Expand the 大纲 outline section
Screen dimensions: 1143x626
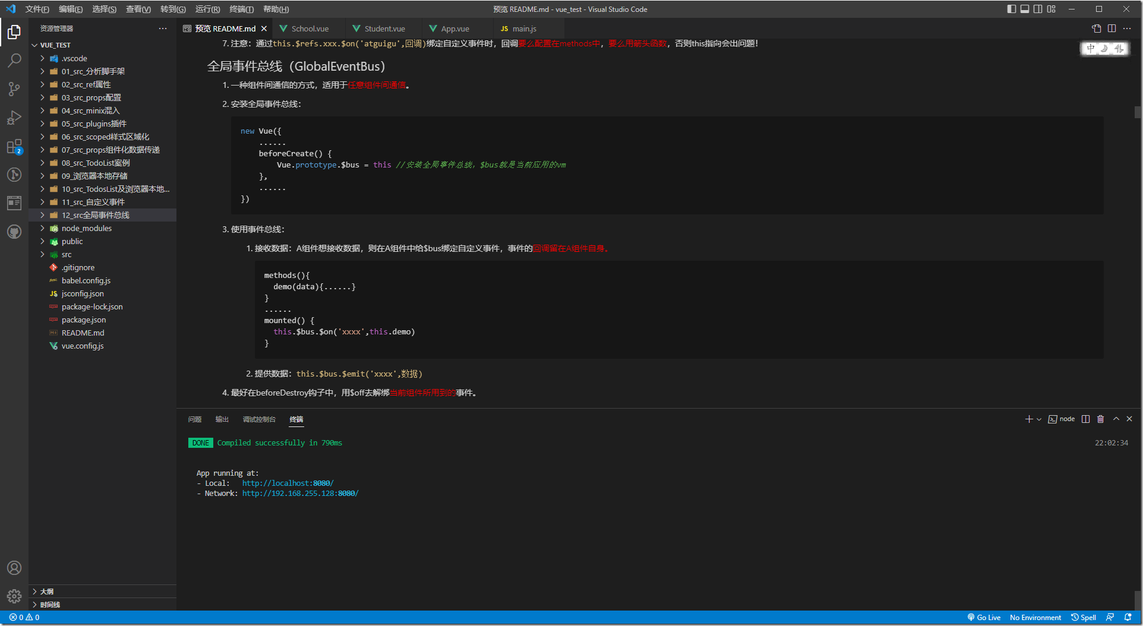tap(103, 592)
